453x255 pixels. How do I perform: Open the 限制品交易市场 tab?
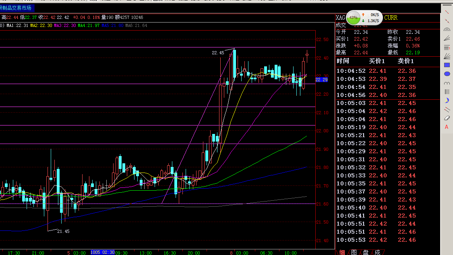(16, 8)
